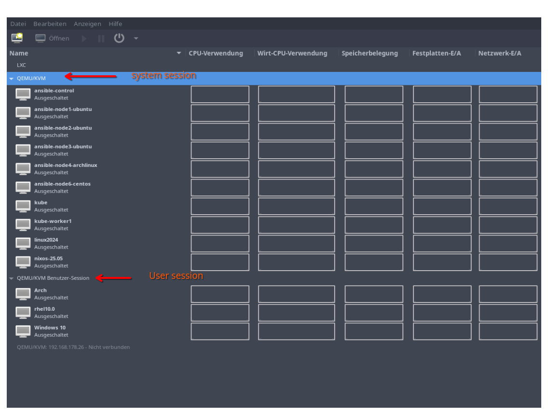Image resolution: width=548 pixels, height=414 pixels.
Task: Click the ansible-control VM monitor icon
Action: pos(23,94)
